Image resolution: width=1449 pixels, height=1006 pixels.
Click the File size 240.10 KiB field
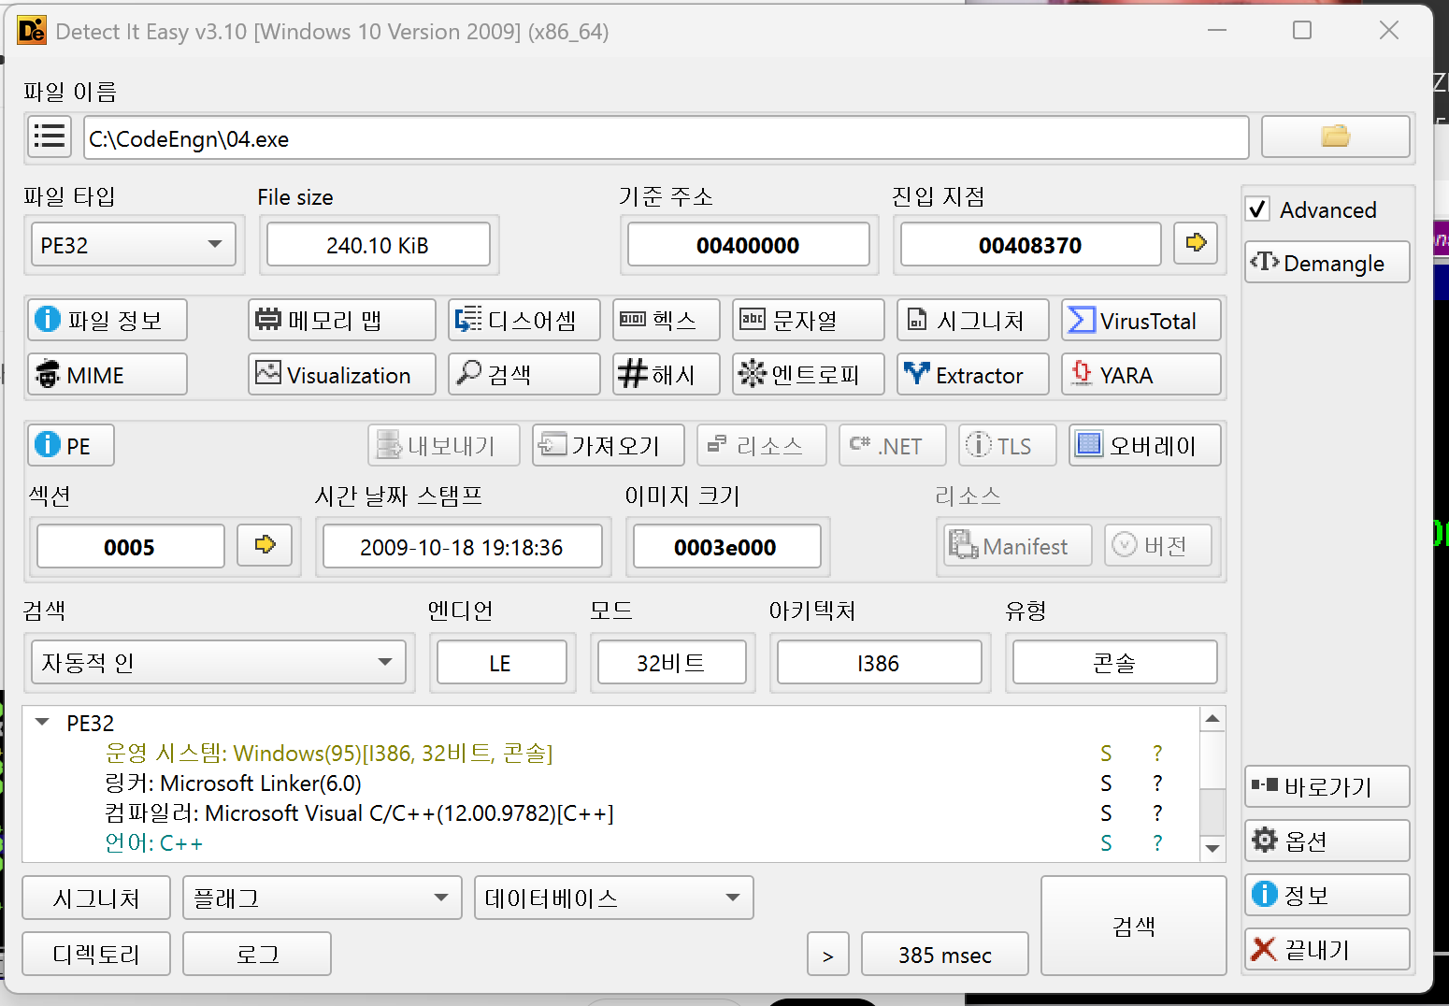379,245
